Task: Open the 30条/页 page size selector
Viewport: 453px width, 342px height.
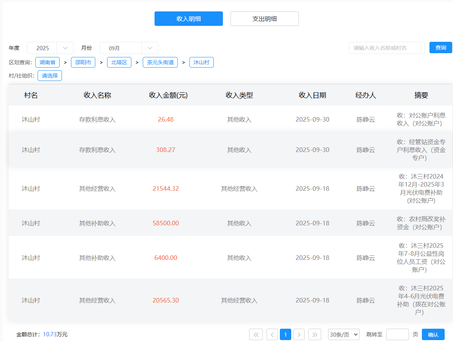Action: (x=344, y=334)
